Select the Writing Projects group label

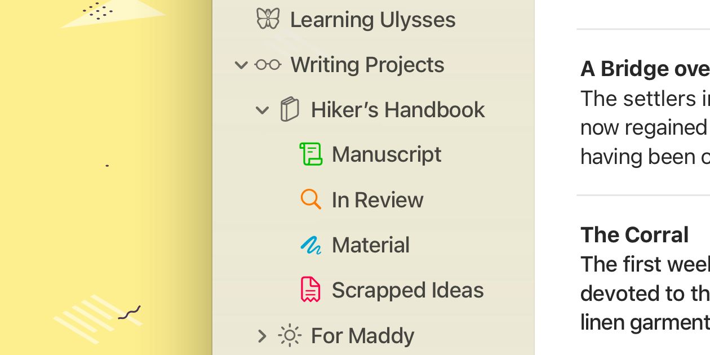pos(367,65)
